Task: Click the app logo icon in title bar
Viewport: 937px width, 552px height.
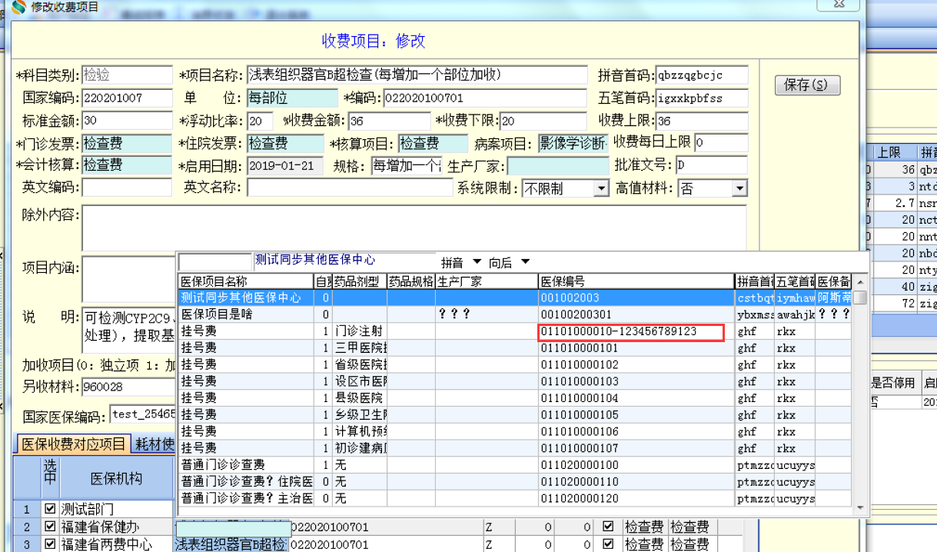Action: click(x=18, y=7)
